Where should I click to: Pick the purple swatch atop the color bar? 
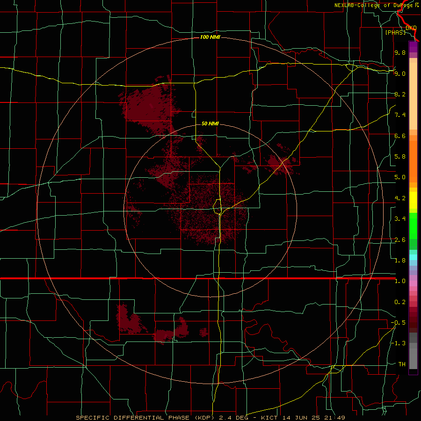click(413, 47)
